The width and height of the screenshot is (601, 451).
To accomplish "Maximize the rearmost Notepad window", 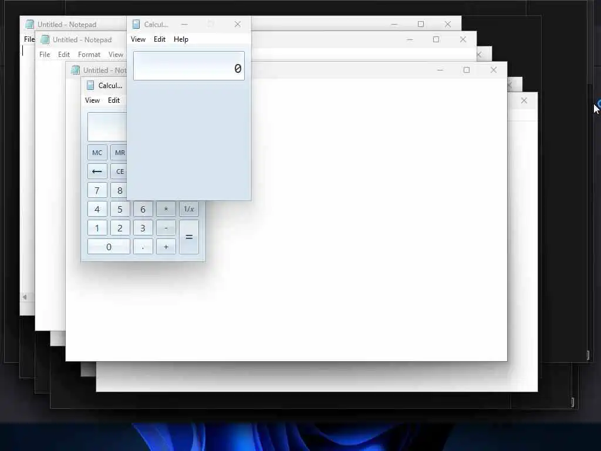I will pyautogui.click(x=421, y=24).
